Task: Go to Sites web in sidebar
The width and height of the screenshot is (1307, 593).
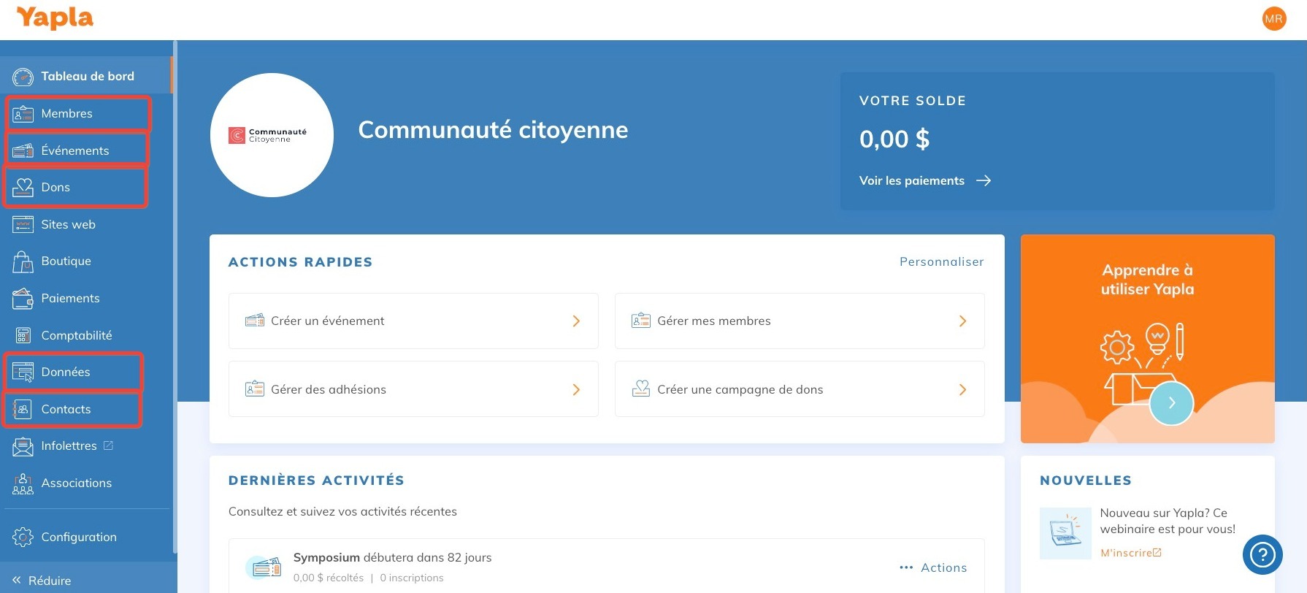Action: tap(68, 225)
